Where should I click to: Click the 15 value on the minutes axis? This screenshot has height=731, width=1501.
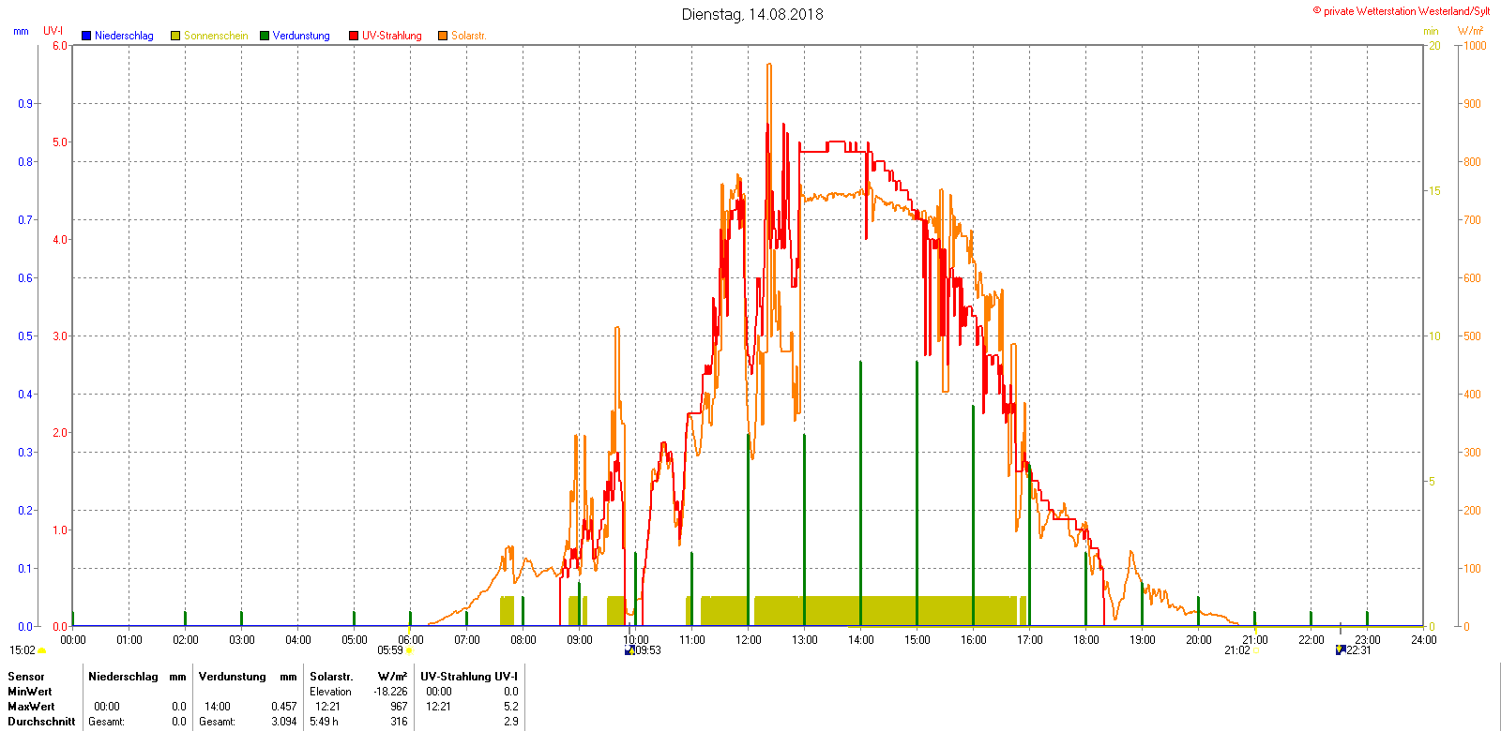tap(1434, 191)
